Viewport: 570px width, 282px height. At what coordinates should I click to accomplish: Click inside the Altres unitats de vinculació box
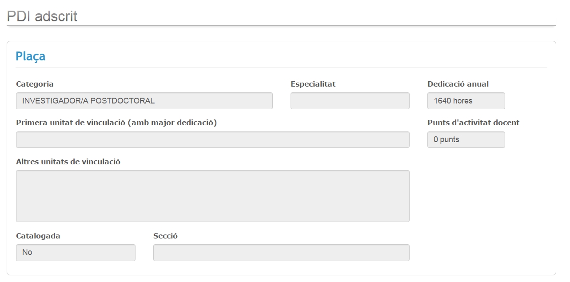point(212,196)
